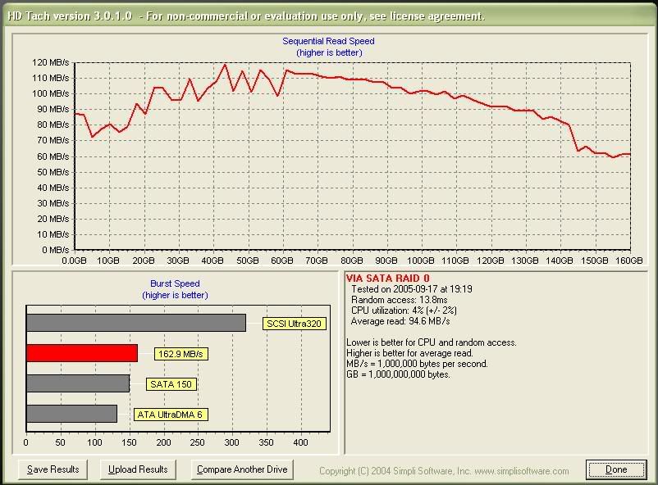The height and width of the screenshot is (485, 658).
Task: Click the HD Tach title bar
Action: coord(246,16)
